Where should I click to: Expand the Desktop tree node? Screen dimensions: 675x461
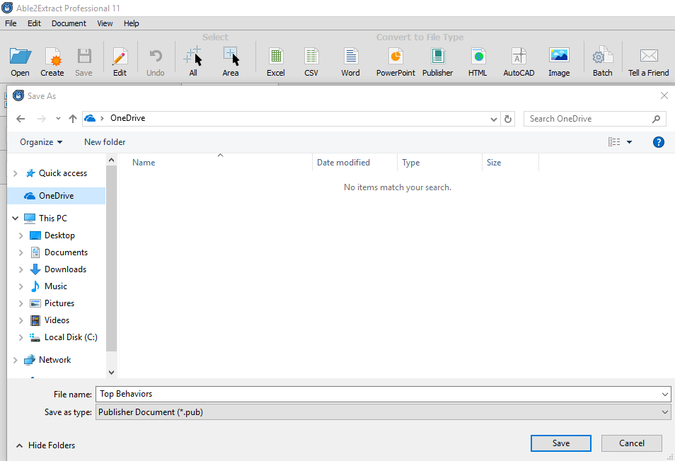tap(21, 235)
